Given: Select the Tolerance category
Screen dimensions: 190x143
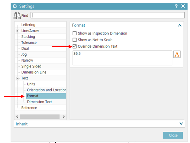Looking at the screenshot, I should [x=29, y=43].
